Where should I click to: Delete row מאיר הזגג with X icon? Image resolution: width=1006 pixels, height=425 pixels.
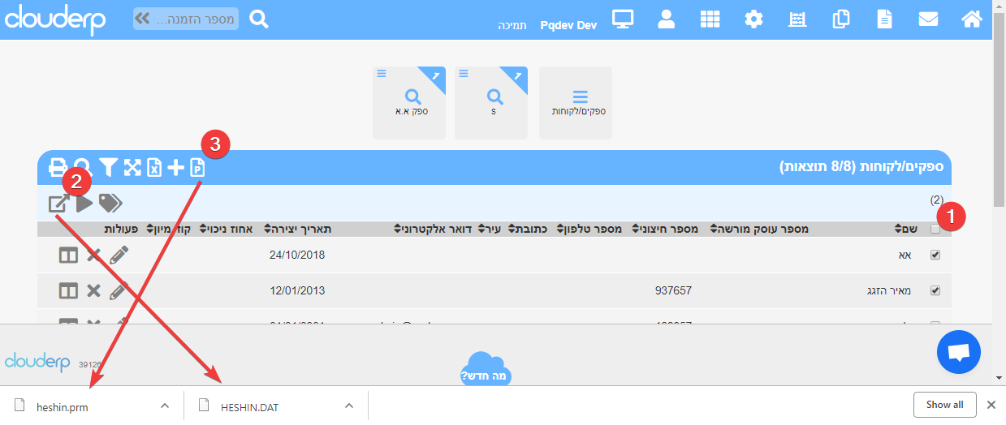pos(93,290)
